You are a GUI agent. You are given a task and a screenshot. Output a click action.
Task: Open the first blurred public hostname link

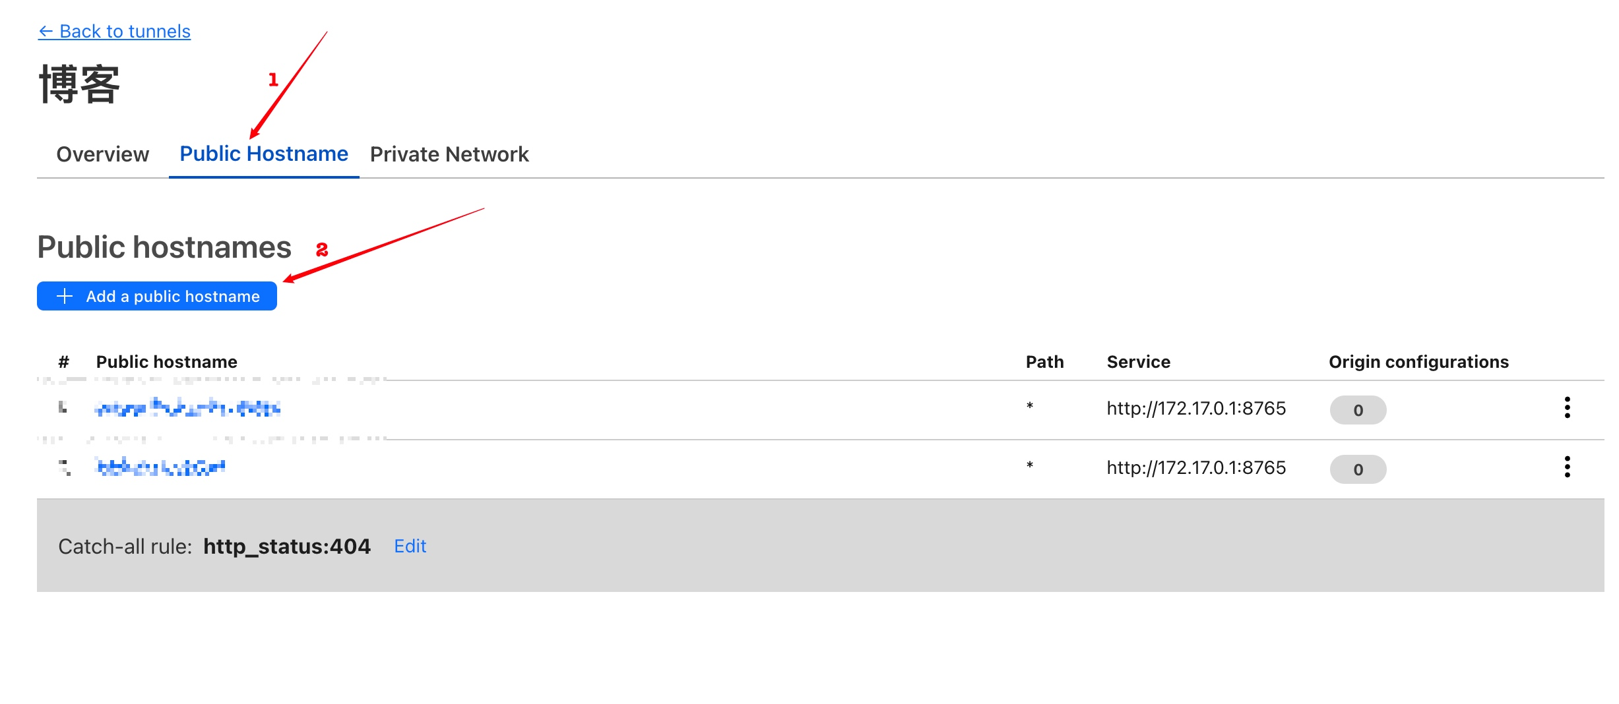(187, 408)
